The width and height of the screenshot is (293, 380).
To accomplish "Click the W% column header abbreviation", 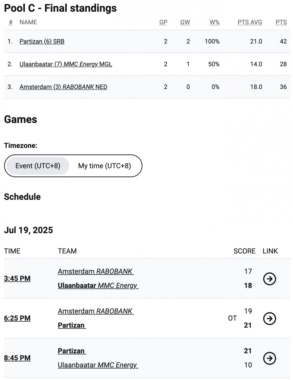I will 214,22.
